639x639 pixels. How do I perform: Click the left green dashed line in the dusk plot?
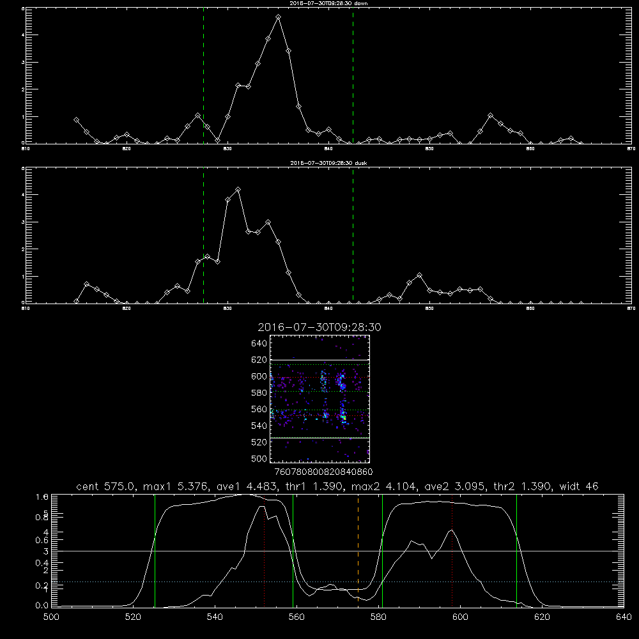point(203,236)
